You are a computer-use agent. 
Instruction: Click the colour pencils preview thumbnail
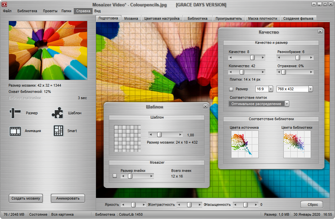click(x=48, y=50)
